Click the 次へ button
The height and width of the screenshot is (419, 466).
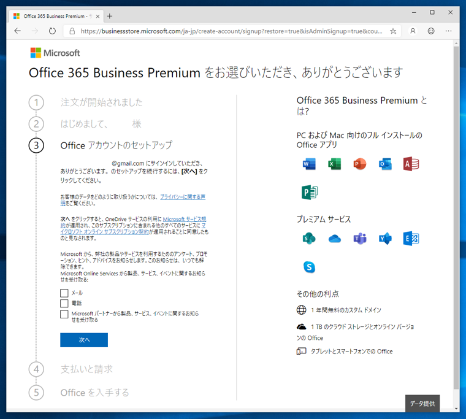coord(84,340)
